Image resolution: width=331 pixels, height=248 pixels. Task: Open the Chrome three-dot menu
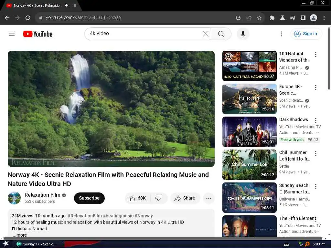tap(324, 18)
